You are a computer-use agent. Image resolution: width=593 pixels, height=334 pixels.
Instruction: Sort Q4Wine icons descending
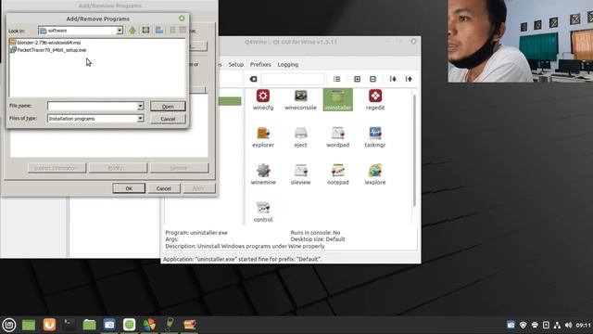tap(393, 79)
